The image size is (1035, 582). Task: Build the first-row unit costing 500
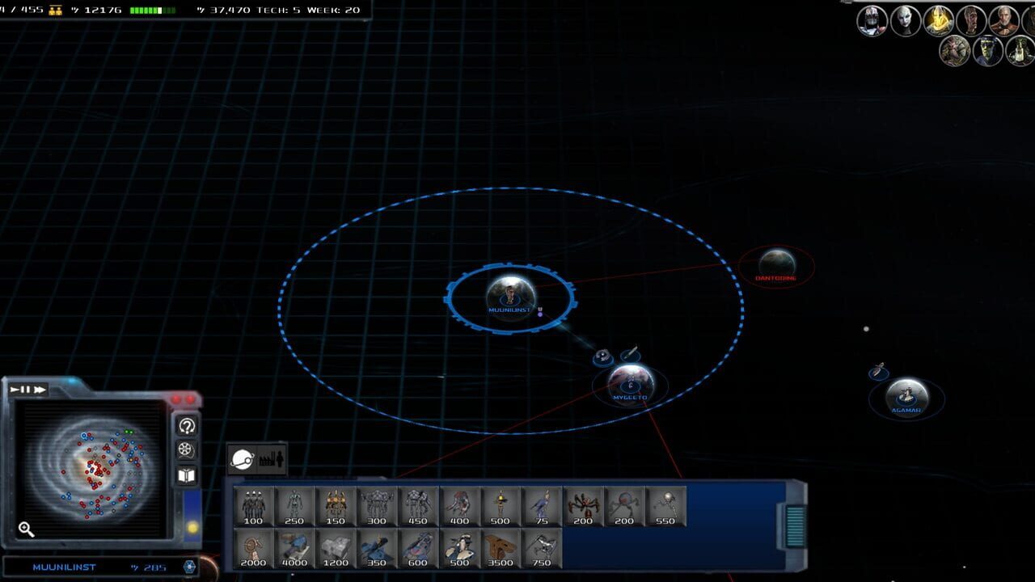pyautogui.click(x=501, y=507)
